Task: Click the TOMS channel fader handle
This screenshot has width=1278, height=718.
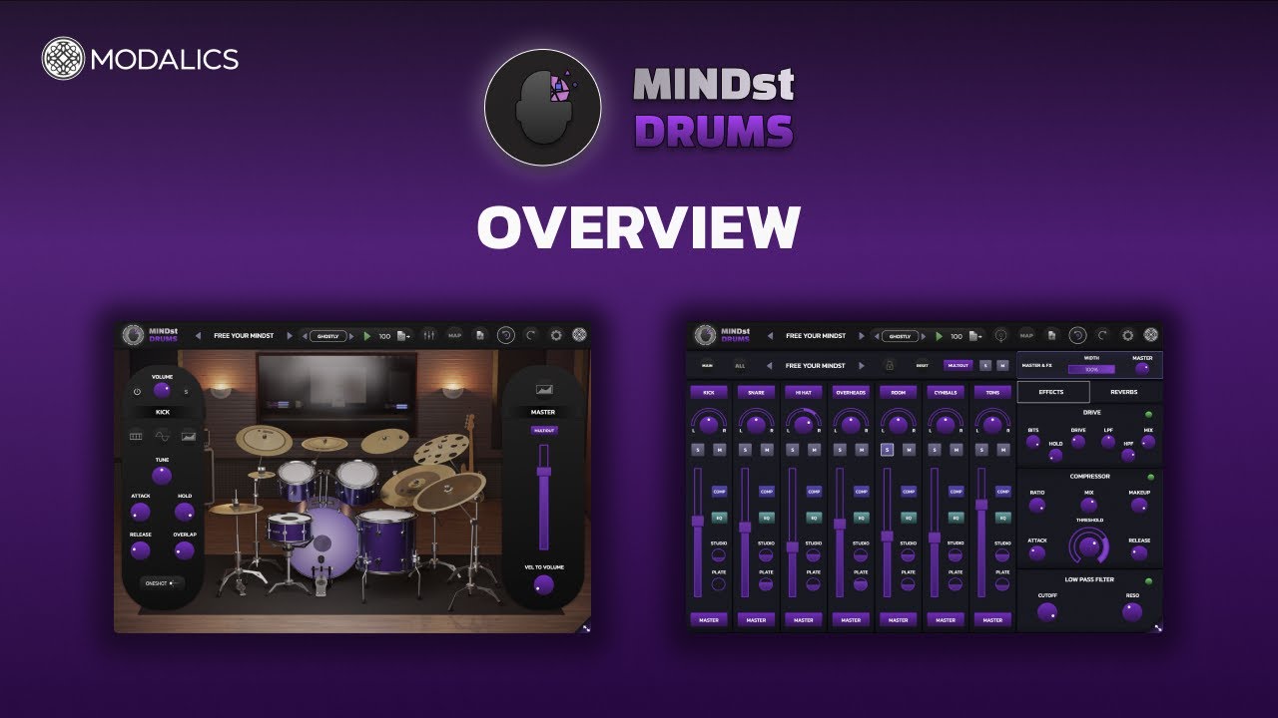Action: 980,504
